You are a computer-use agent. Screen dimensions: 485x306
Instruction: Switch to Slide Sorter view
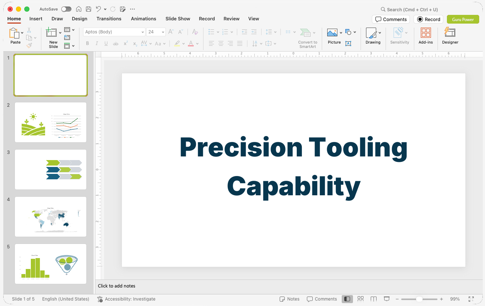pos(361,299)
